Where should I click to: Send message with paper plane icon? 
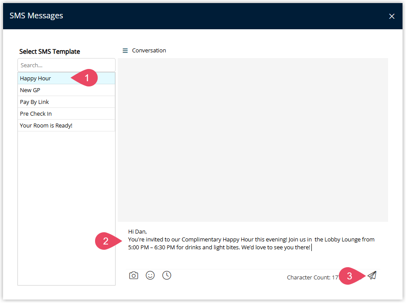coord(372,275)
